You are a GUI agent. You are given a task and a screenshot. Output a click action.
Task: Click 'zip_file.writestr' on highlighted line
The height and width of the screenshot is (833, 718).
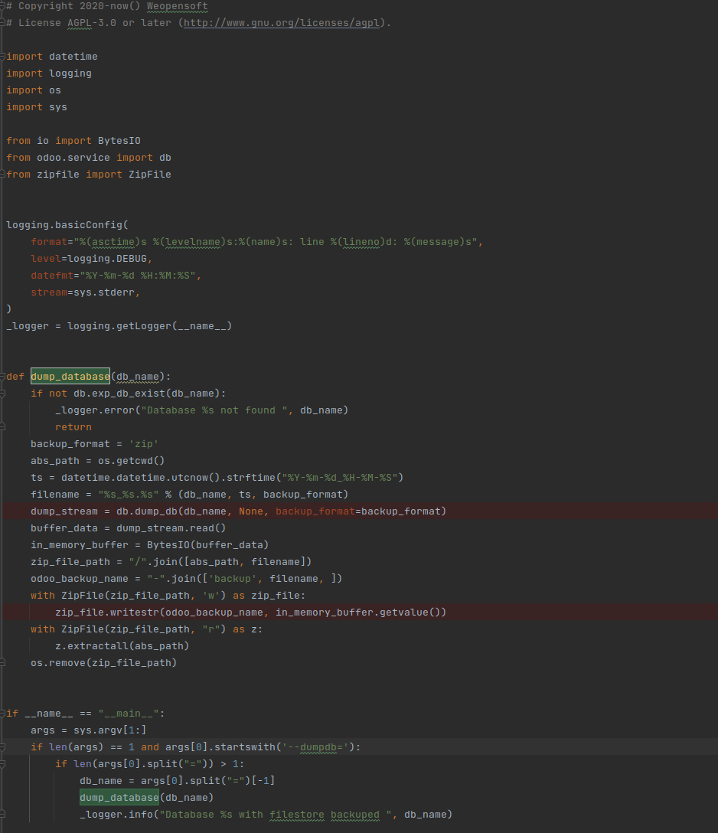pos(106,612)
